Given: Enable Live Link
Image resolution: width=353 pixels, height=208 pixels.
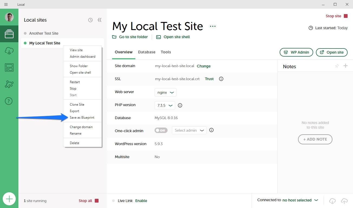Looking at the screenshot, I should 141,201.
